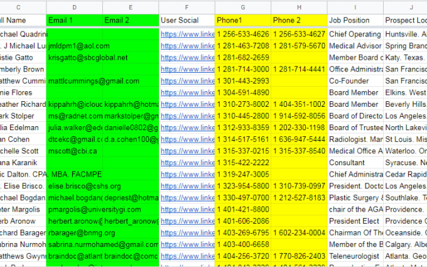Select phone cell 1 403-400-6658
The height and width of the screenshot is (267, 427).
[x=243, y=244]
